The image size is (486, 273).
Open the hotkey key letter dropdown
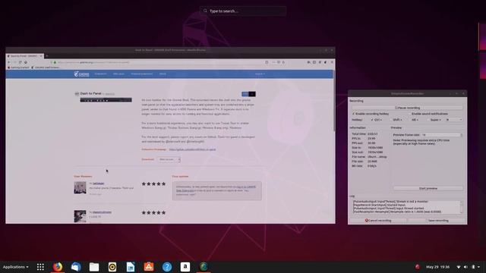[454, 120]
